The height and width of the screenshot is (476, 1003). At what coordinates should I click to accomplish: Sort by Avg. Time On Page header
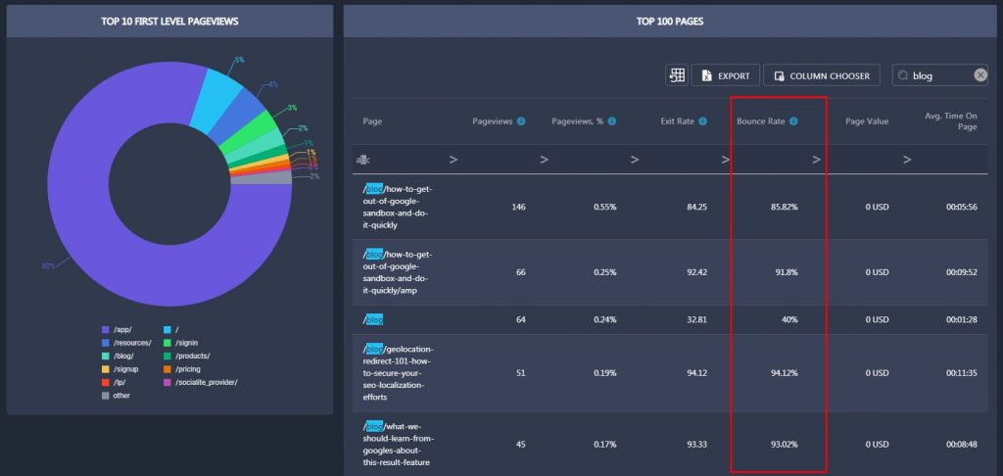(x=951, y=120)
